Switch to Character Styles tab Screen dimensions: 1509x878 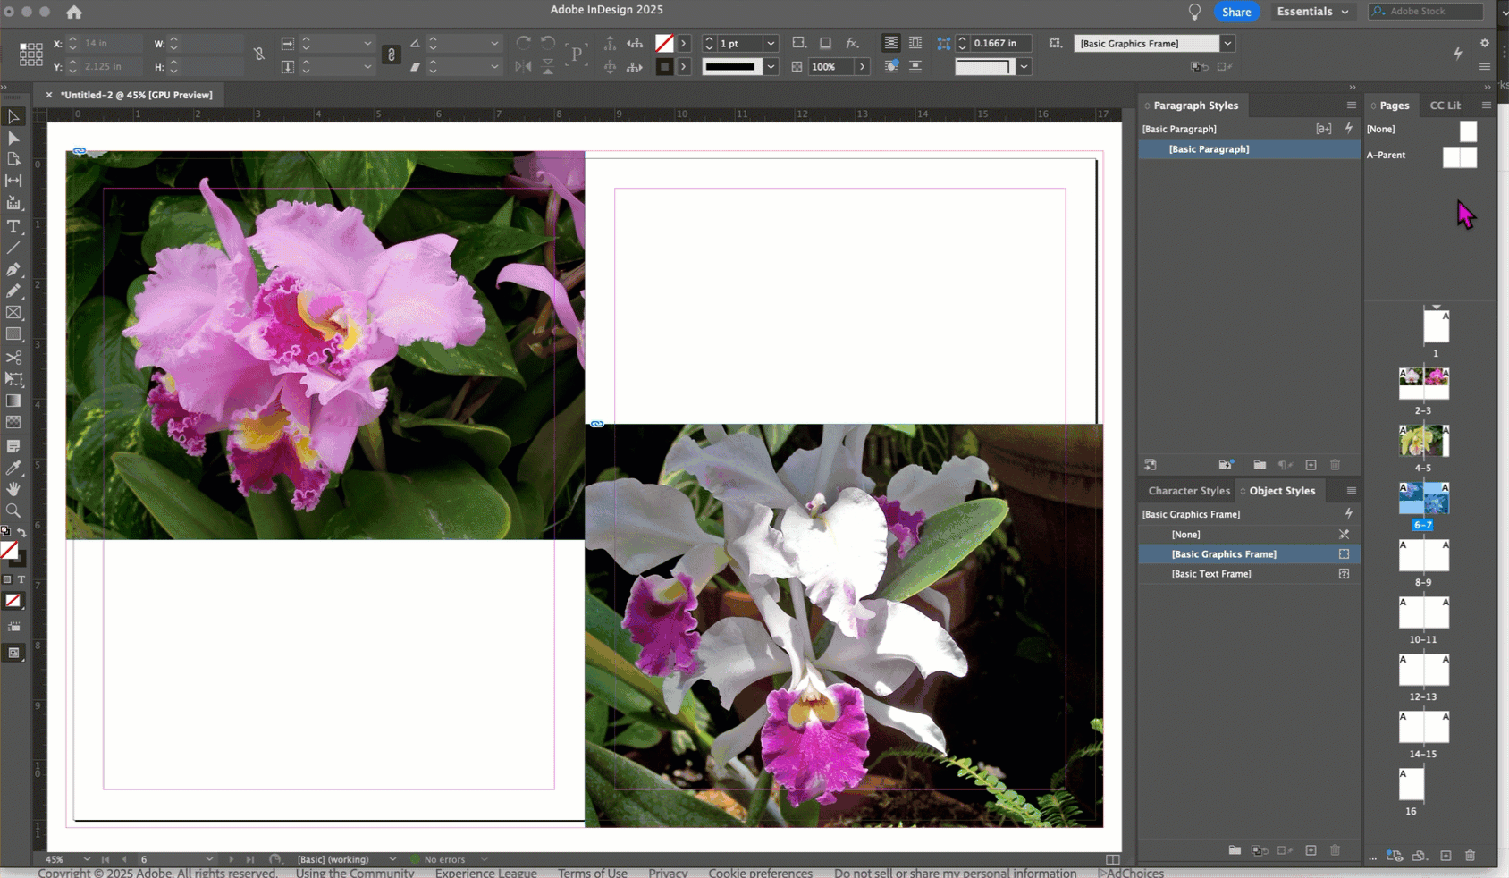tap(1188, 491)
